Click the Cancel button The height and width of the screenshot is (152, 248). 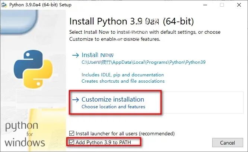tap(228, 143)
